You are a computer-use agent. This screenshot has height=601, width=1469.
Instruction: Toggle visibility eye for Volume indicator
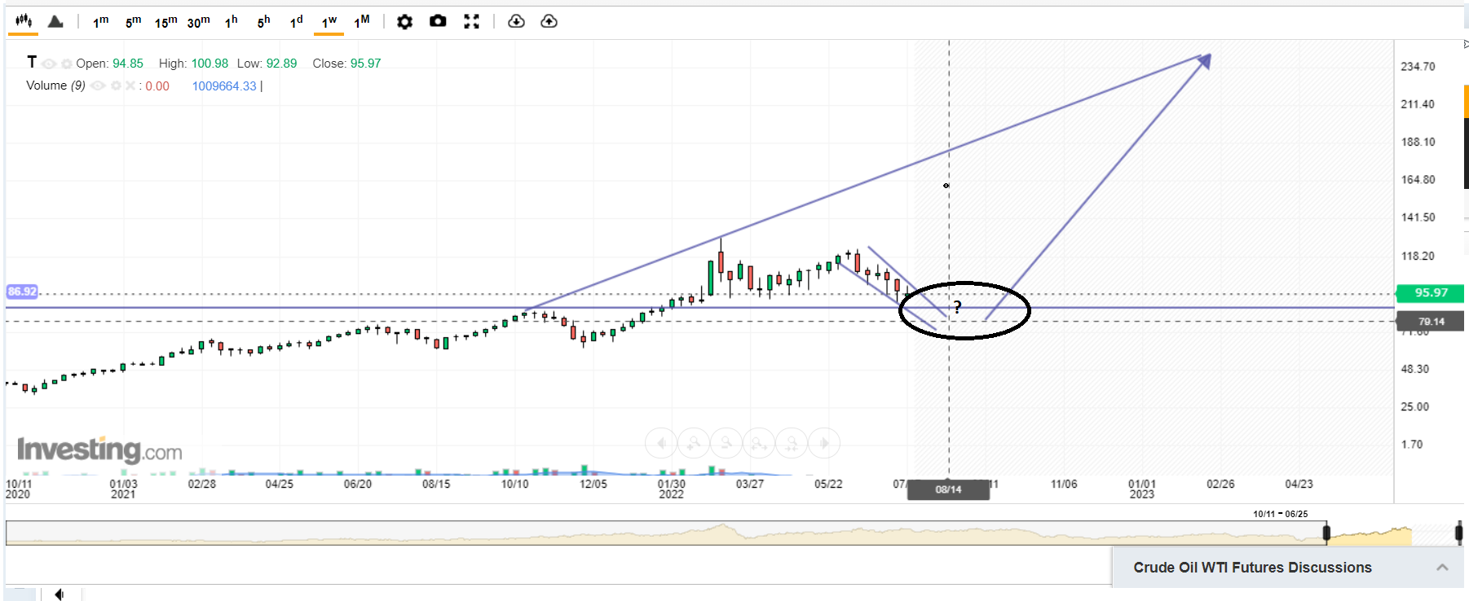coord(99,86)
